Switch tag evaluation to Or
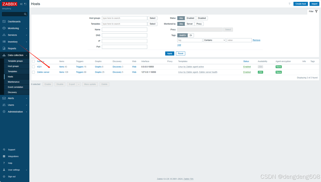 coord(191,35)
